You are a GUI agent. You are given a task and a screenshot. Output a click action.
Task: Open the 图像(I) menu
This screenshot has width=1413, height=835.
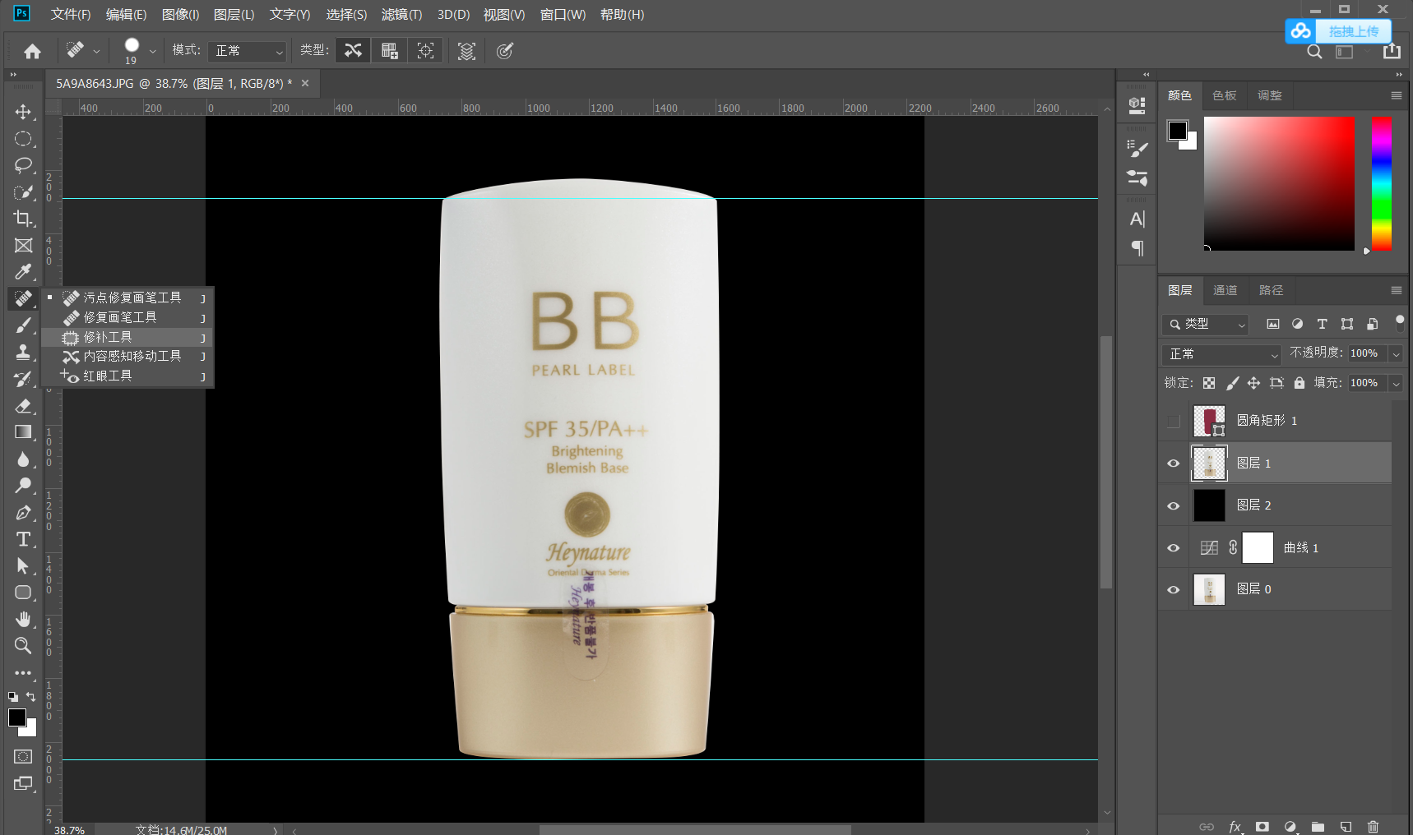pyautogui.click(x=181, y=15)
